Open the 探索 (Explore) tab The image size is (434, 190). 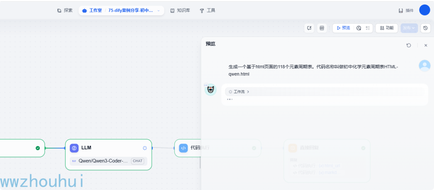65,10
